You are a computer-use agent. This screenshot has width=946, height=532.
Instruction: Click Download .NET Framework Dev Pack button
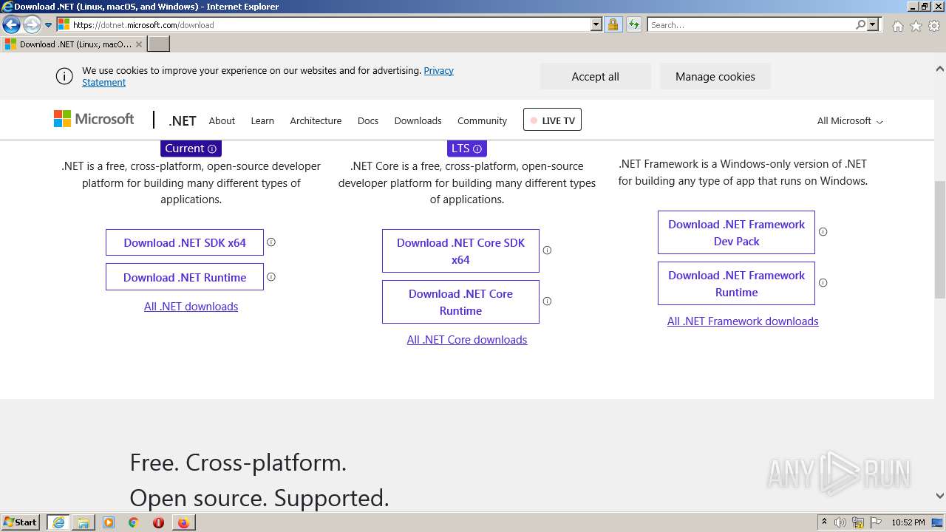pyautogui.click(x=736, y=232)
